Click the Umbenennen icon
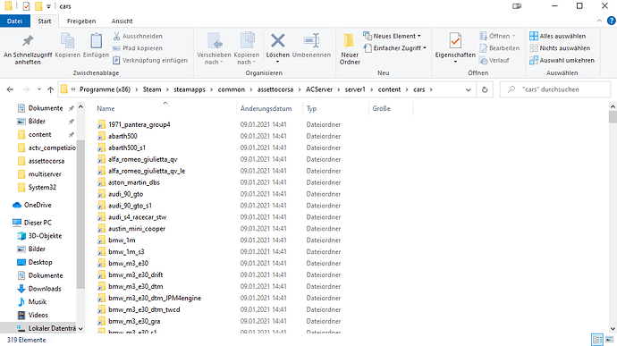Viewport: 617px width, 346px height. [x=311, y=40]
